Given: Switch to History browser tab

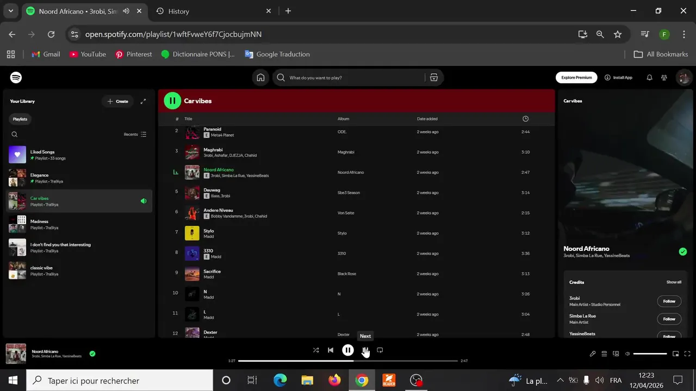Looking at the screenshot, I should click(212, 11).
